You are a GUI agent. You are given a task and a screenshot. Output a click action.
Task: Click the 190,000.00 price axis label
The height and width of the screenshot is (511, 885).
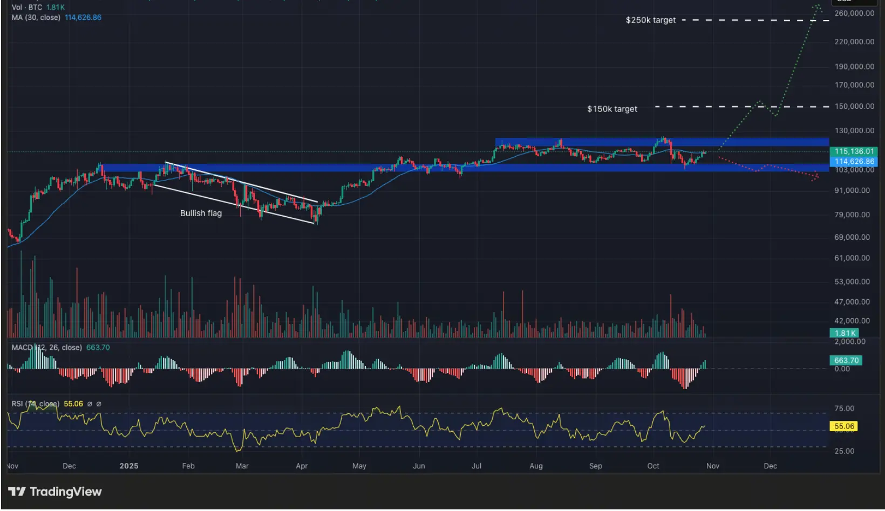tap(854, 67)
